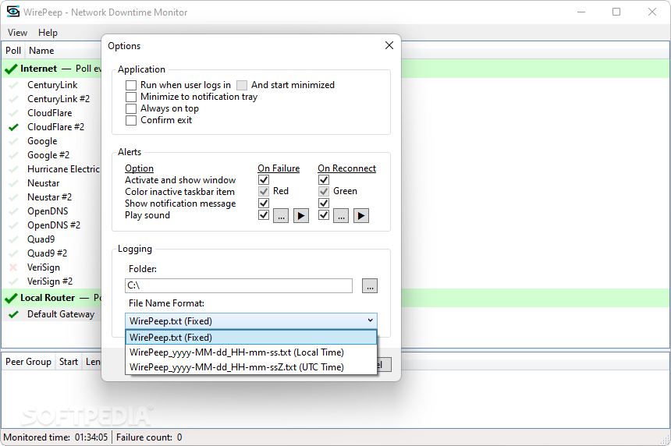
Task: Play the On Reconnect alert sound
Action: tap(360, 215)
